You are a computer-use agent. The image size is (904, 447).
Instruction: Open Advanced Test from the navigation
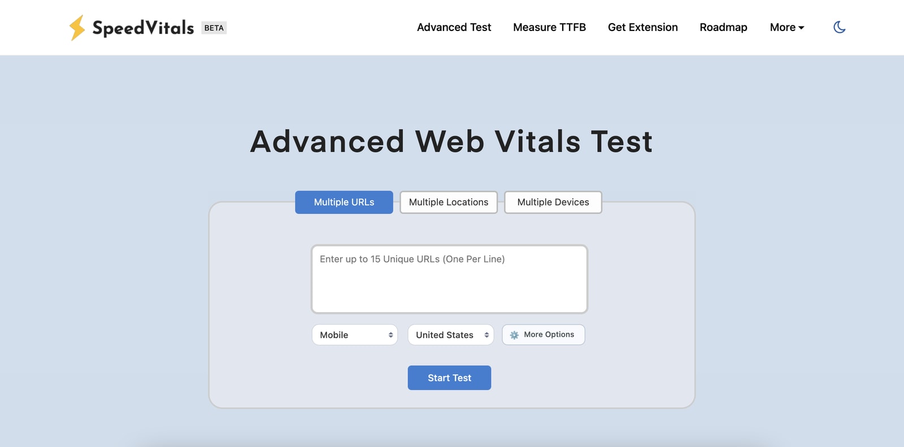pyautogui.click(x=454, y=27)
